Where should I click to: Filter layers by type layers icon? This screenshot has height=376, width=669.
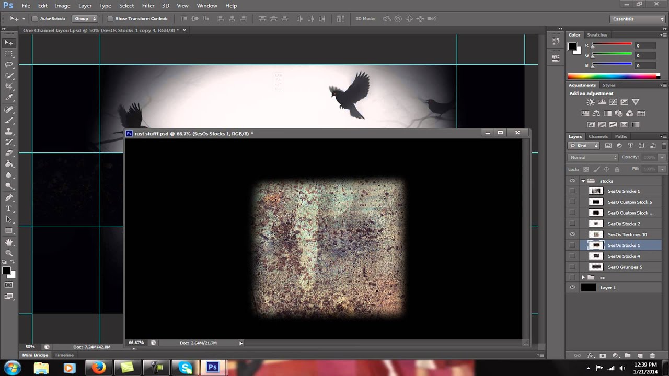click(x=630, y=146)
